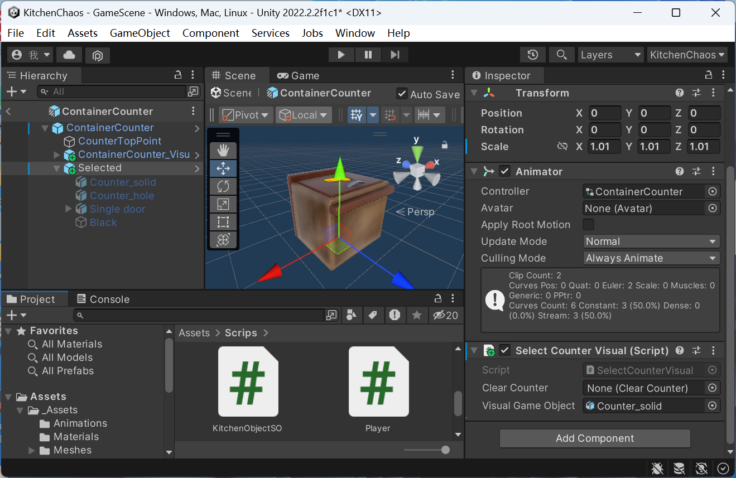
Task: Select CounterTopPoint in hierarchy
Action: click(119, 141)
